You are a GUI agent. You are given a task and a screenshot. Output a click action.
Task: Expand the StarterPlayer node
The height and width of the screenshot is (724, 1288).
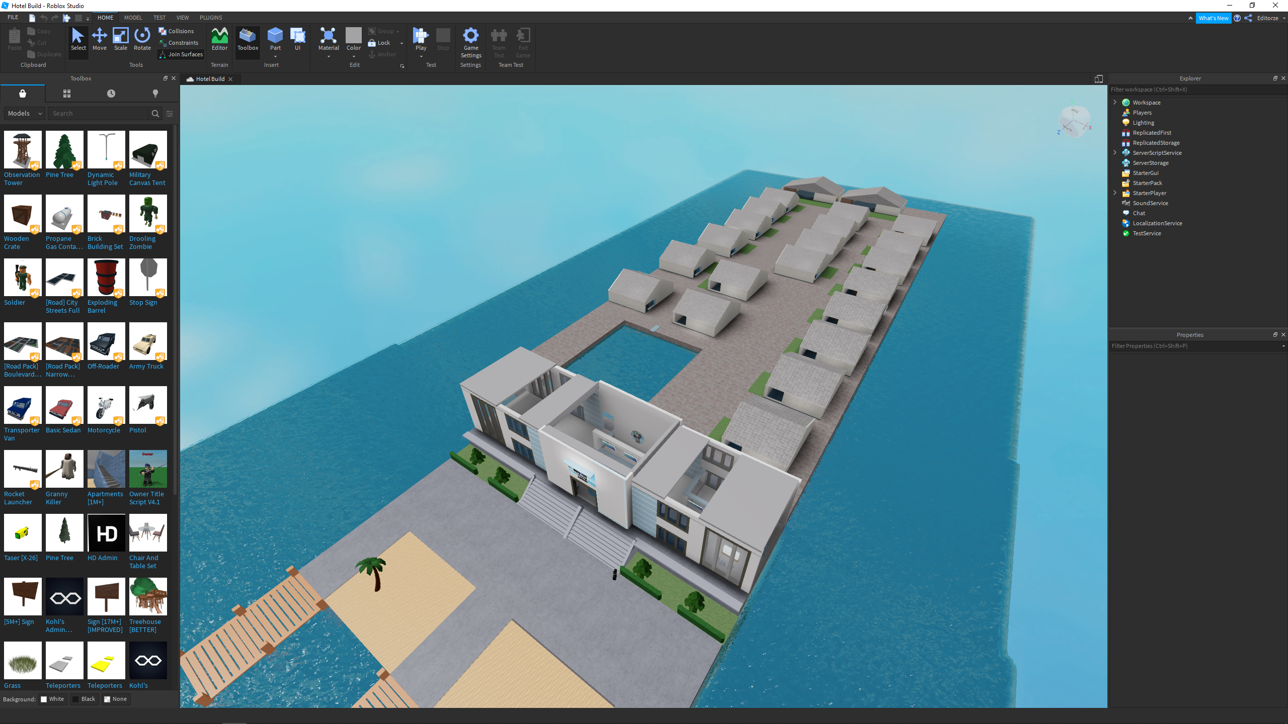(1115, 193)
